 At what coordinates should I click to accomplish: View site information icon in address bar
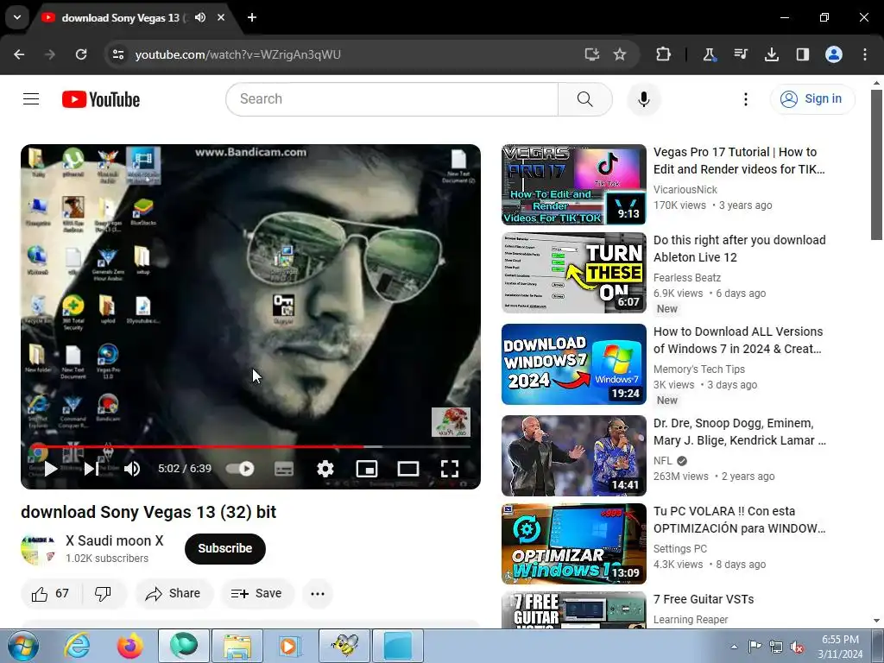pyautogui.click(x=117, y=54)
